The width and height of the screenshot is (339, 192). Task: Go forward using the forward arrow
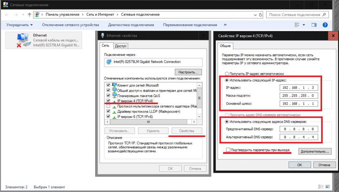[x=16, y=15]
